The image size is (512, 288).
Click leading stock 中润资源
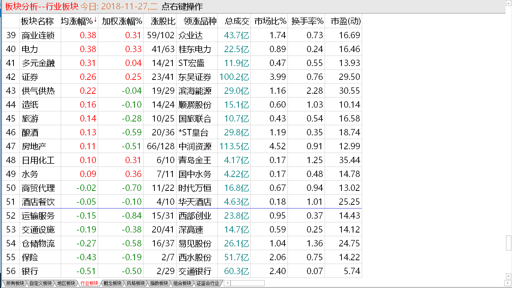[x=195, y=146]
